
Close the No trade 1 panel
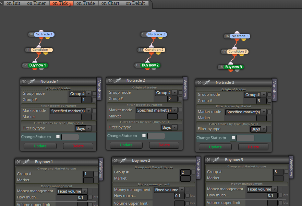[24, 82]
